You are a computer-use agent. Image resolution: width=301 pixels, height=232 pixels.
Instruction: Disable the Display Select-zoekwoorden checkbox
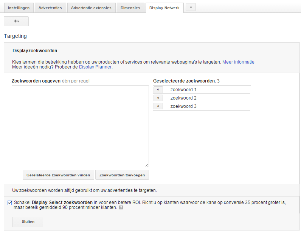pyautogui.click(x=9, y=202)
